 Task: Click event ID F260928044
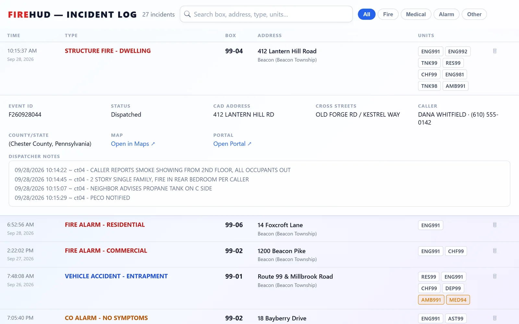pos(25,115)
